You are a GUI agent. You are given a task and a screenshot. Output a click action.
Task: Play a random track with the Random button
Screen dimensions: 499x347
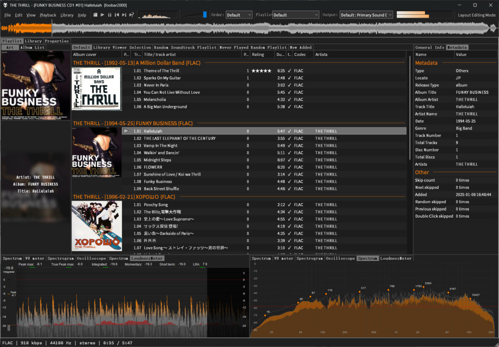click(x=131, y=15)
